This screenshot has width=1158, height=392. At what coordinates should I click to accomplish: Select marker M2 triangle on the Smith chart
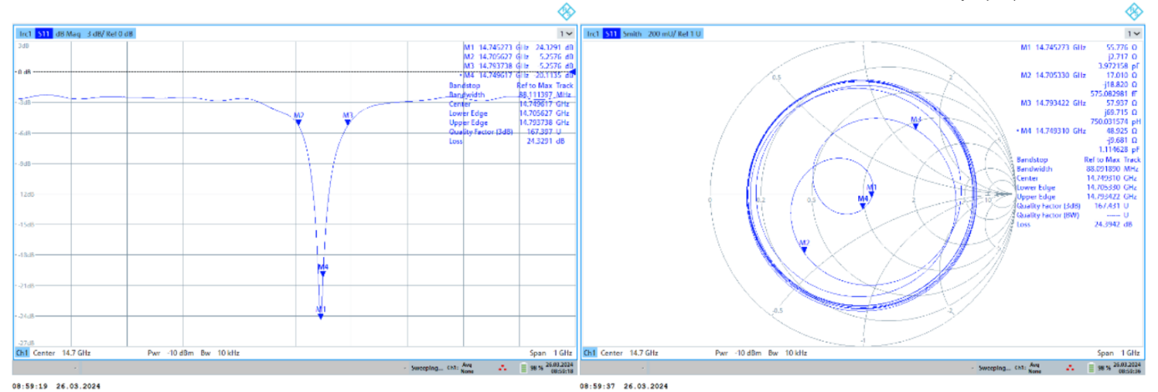point(805,249)
